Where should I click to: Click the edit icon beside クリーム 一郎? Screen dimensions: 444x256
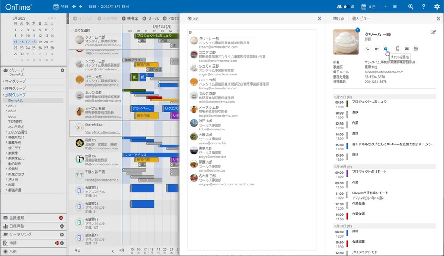(x=433, y=32)
